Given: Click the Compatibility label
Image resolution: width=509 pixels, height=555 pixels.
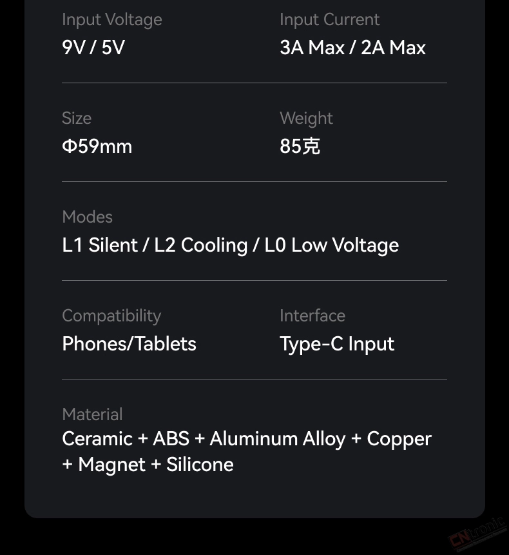Looking at the screenshot, I should point(111,316).
